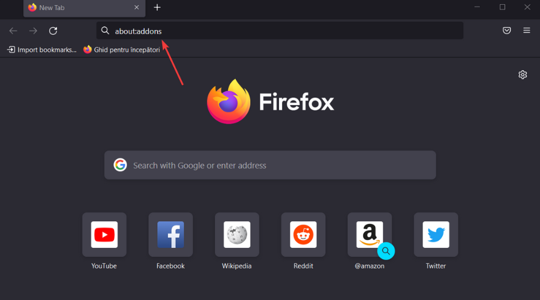Click the about:addons address bar field
Viewport: 540px width, 300px height.
pyautogui.click(x=280, y=31)
